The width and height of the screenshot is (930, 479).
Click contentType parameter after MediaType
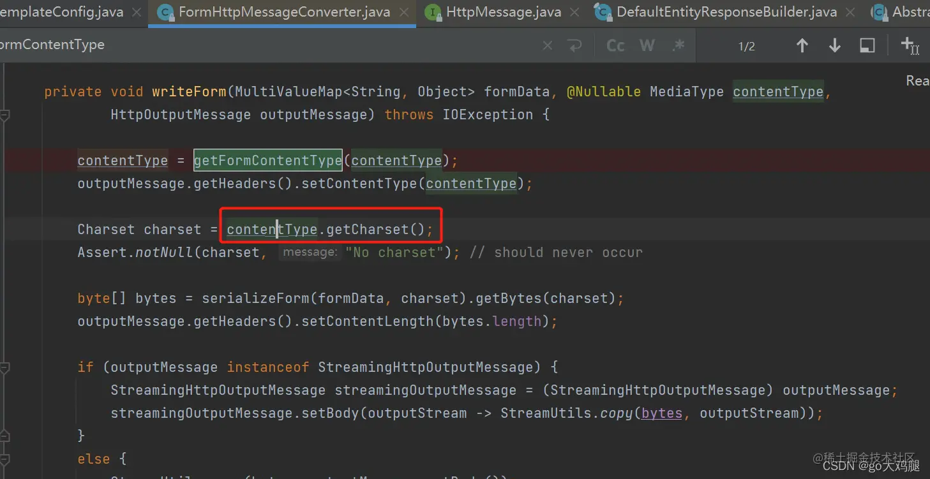click(x=778, y=92)
